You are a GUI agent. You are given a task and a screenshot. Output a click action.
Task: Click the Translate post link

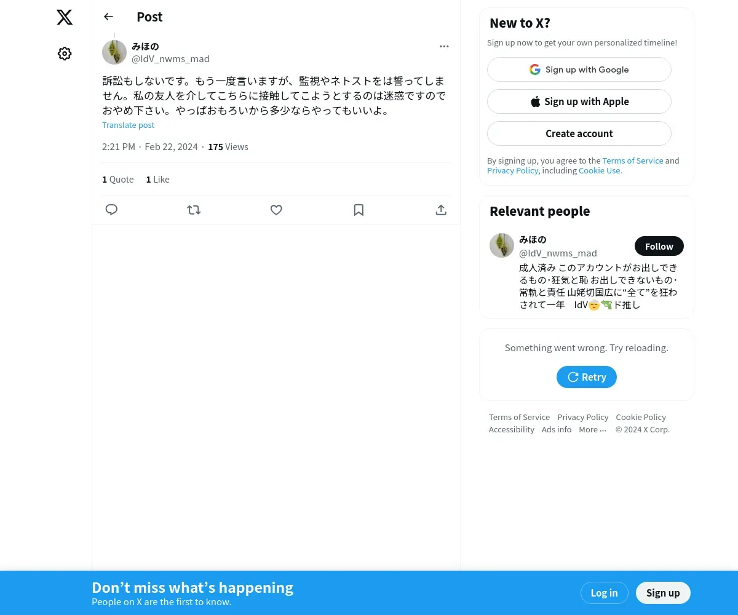(128, 125)
